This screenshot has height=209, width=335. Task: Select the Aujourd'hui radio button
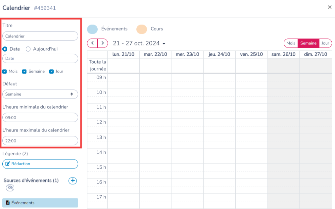28,49
